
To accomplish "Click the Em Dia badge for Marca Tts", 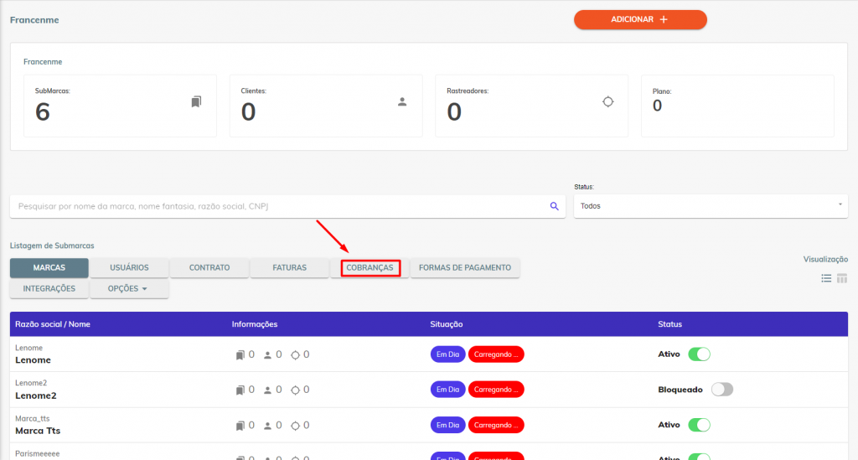I will click(447, 425).
